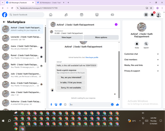The image size is (165, 131).
Task: Switch to the Marketplace 2 beds browser tab
Action: pos(50,3)
